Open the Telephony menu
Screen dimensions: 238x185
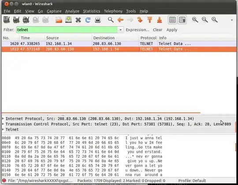pyautogui.click(x=113, y=11)
